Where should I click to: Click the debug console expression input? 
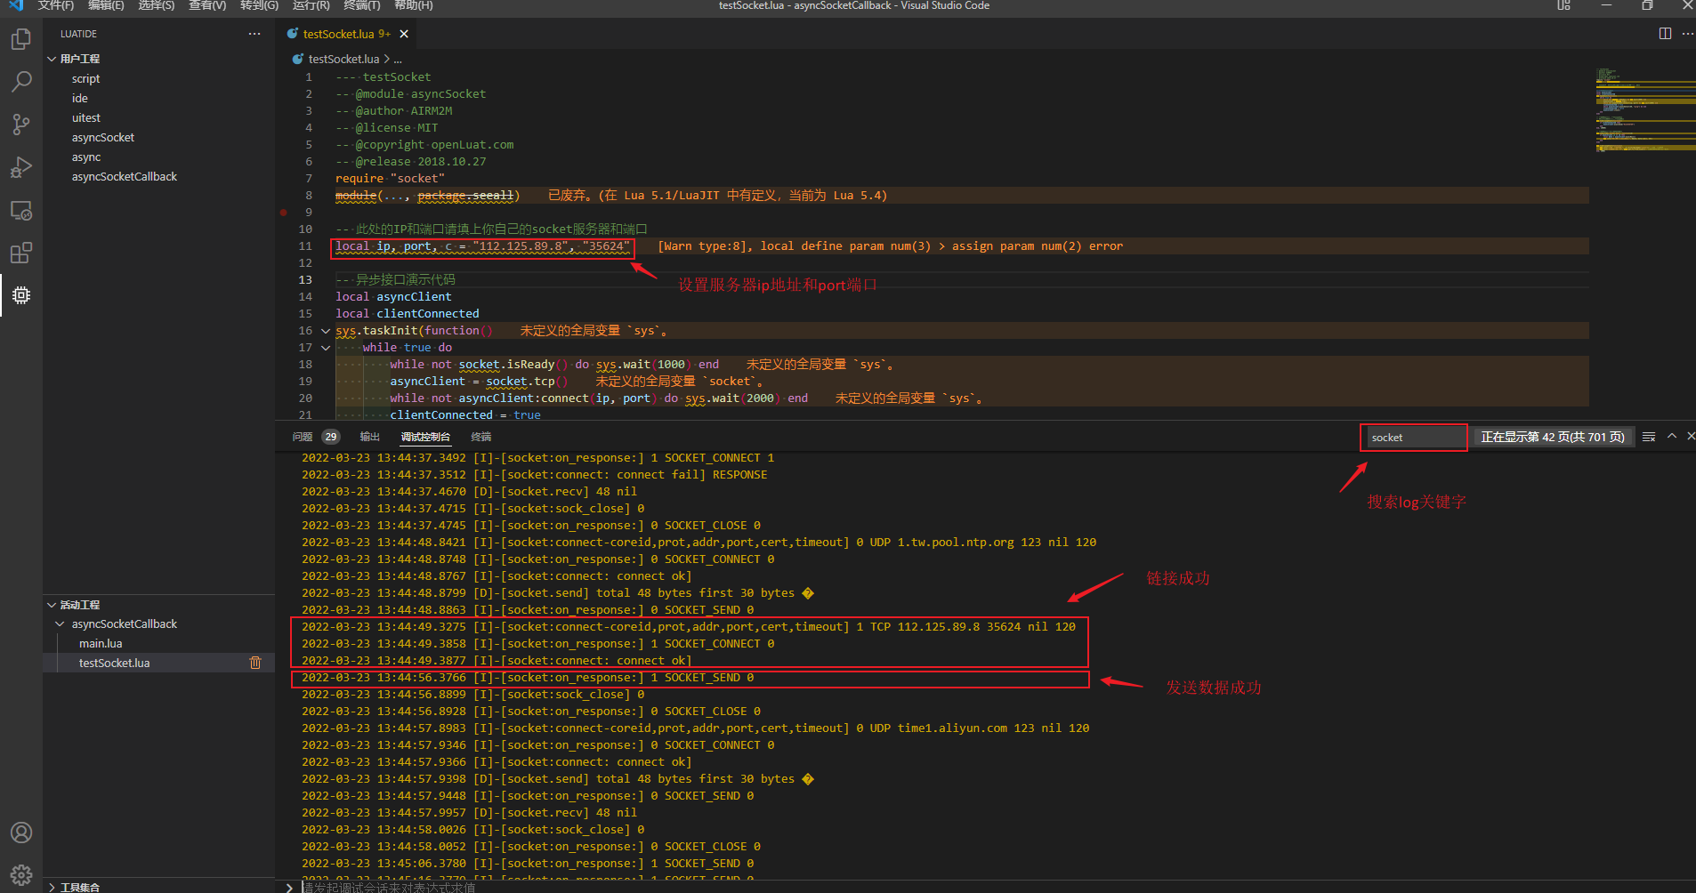pyautogui.click(x=997, y=888)
